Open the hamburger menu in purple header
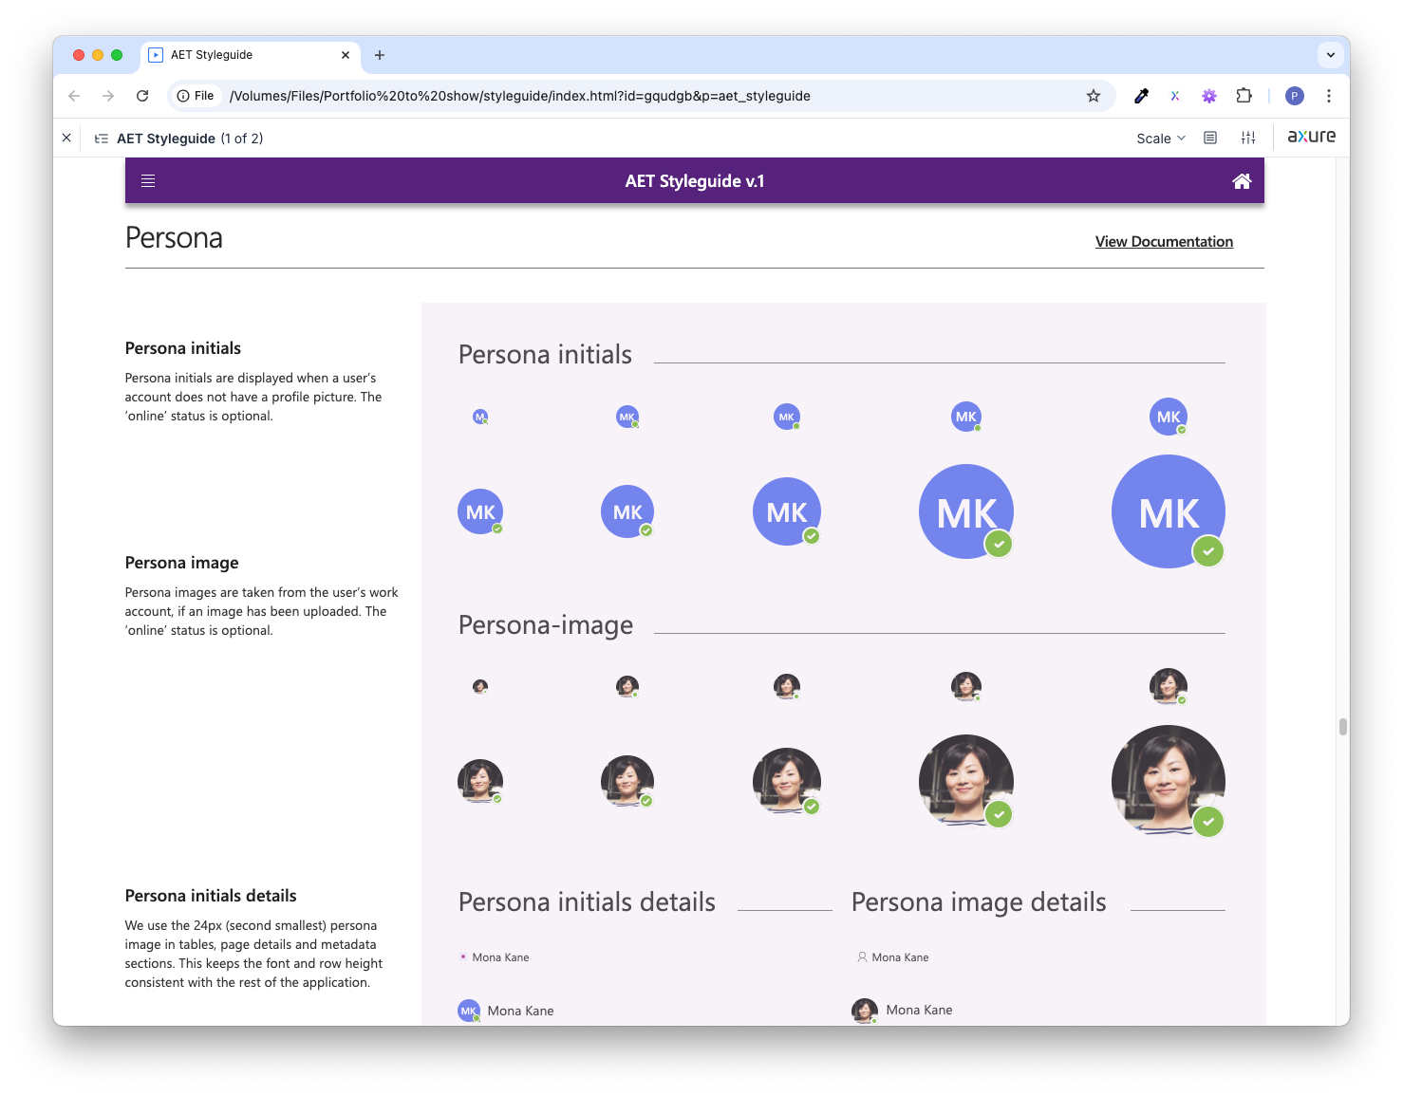The width and height of the screenshot is (1403, 1096). [x=148, y=181]
